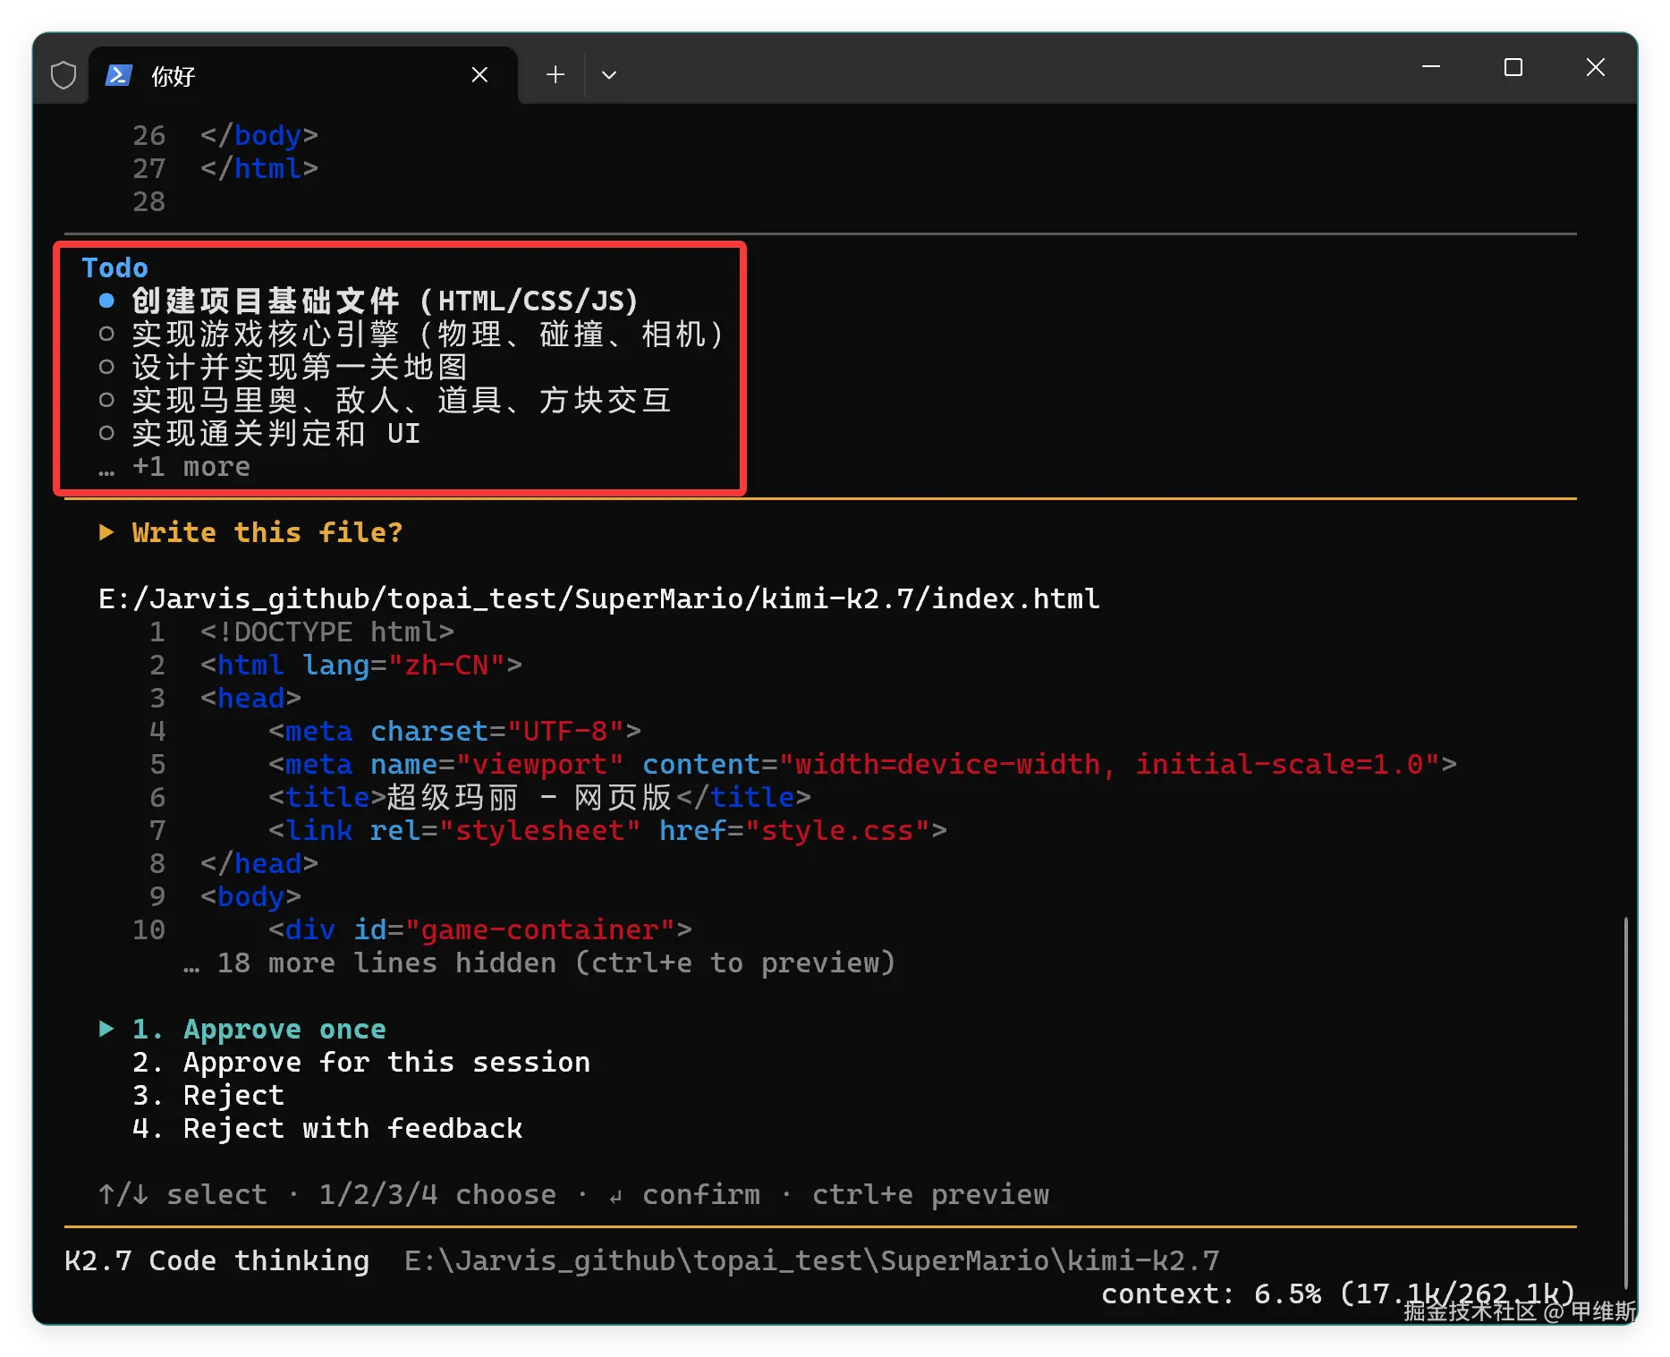Maximize the terminal window
The image size is (1670, 1357).
[1513, 67]
